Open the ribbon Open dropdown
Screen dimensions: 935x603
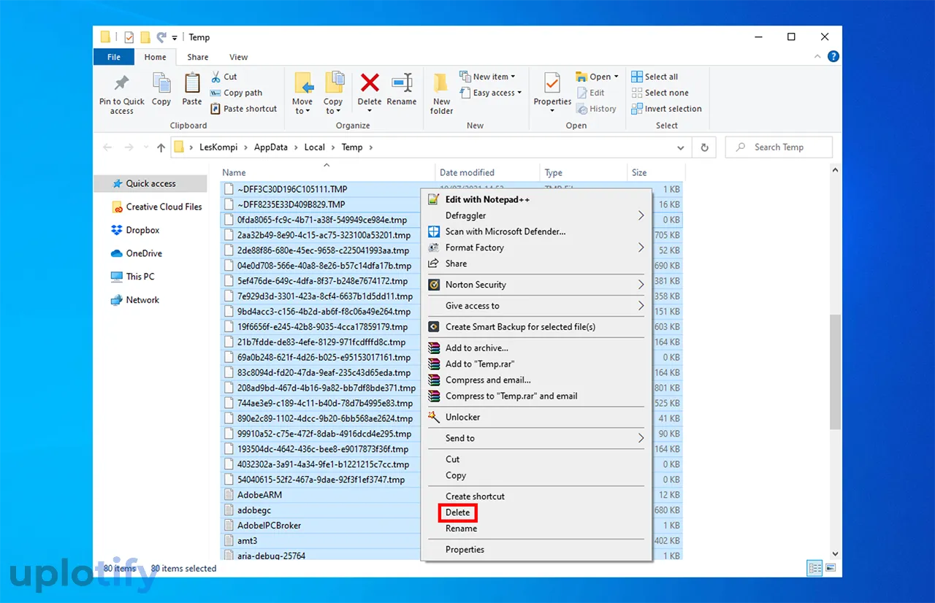pyautogui.click(x=597, y=77)
